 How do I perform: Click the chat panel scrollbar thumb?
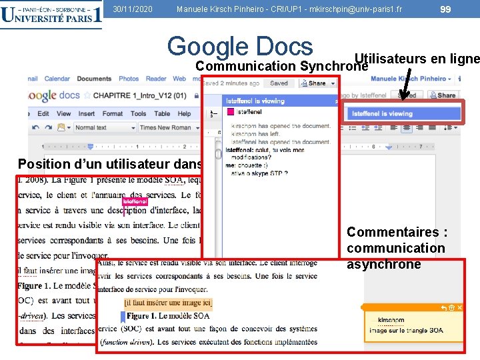point(218,154)
